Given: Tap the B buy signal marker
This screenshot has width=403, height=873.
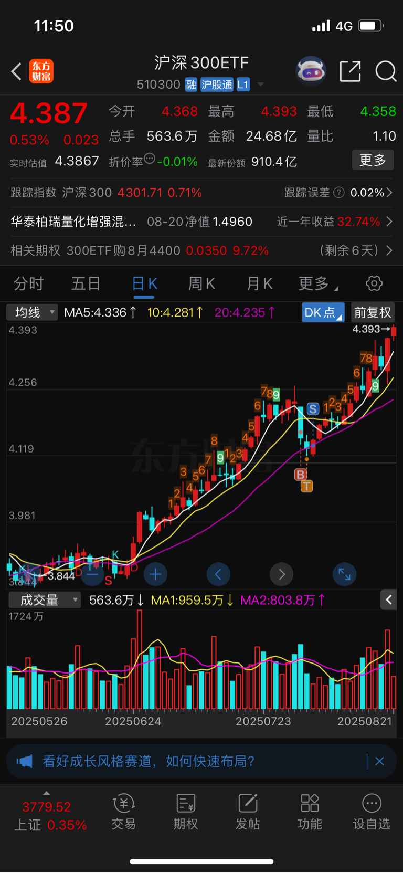Looking at the screenshot, I should pos(300,475).
